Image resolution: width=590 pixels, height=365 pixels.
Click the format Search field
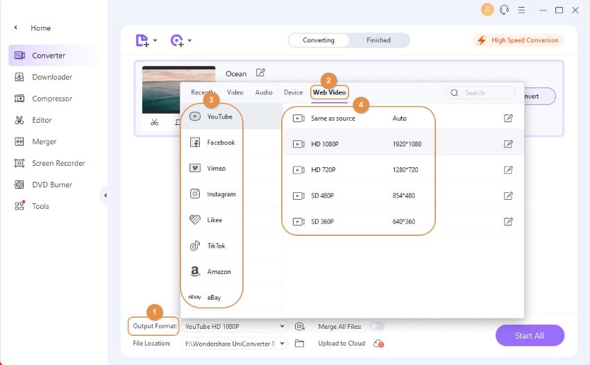pyautogui.click(x=480, y=92)
